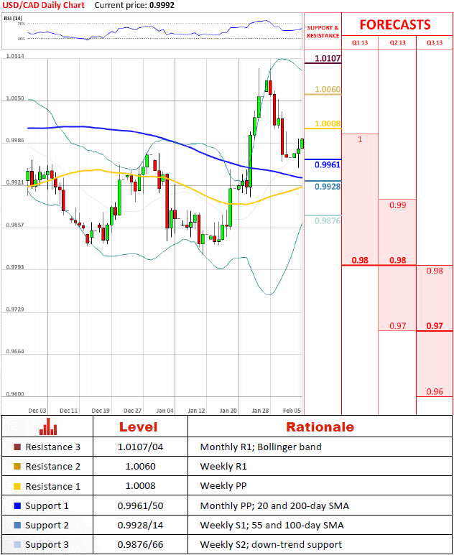
Task: Click the 0.98 value in Q3 13 column
Action: (435, 271)
